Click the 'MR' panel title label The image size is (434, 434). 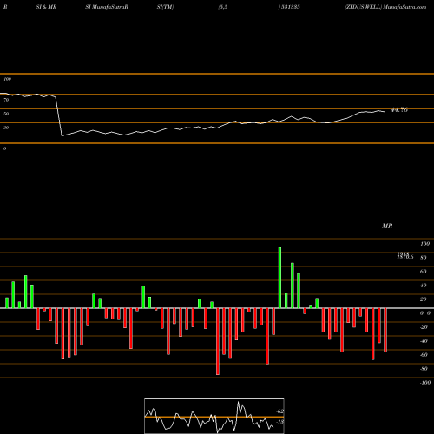click(x=387, y=226)
